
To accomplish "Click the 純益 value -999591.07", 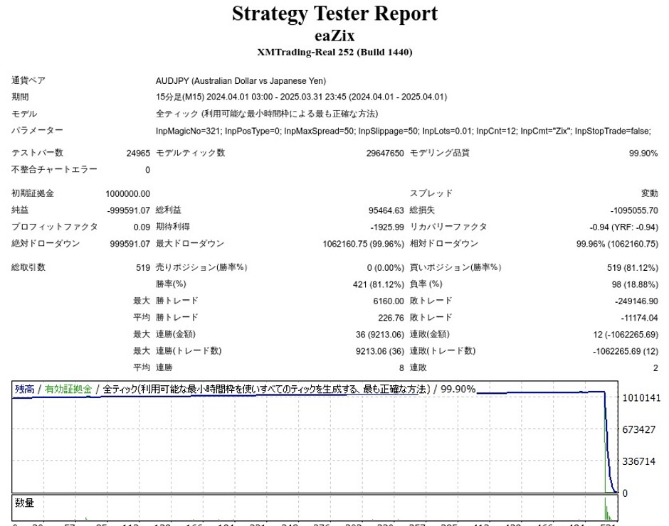I will point(128,210).
